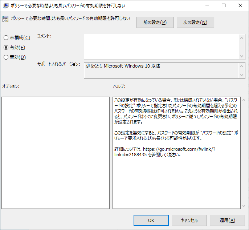
Task: Go to 次の設定 (next setting)
Action: [195, 23]
